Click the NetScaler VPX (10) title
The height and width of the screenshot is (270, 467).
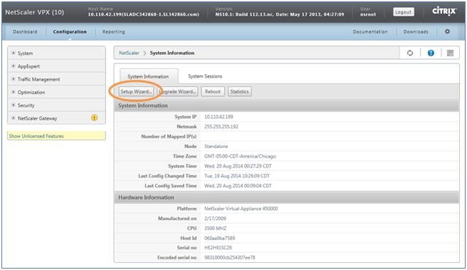point(35,12)
